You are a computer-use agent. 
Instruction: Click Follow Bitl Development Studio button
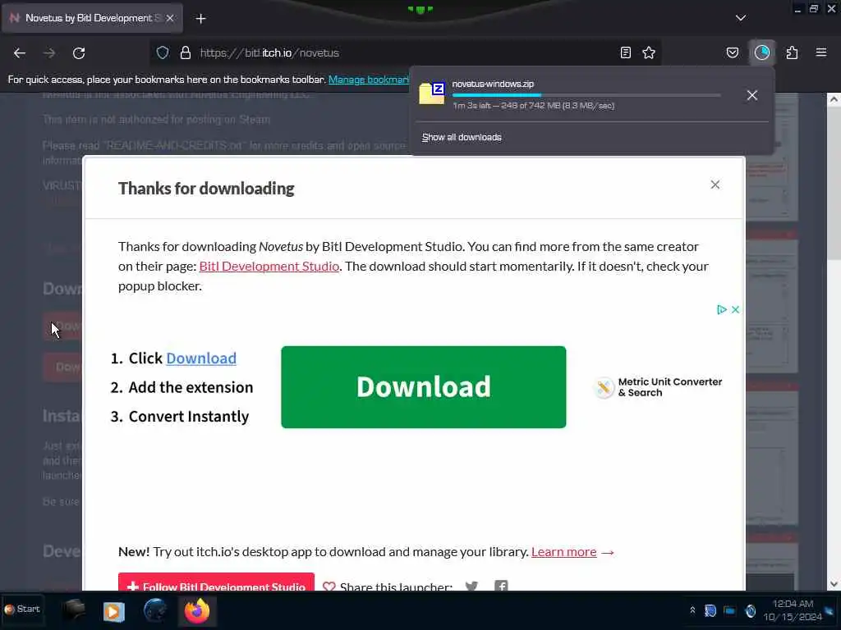click(216, 582)
